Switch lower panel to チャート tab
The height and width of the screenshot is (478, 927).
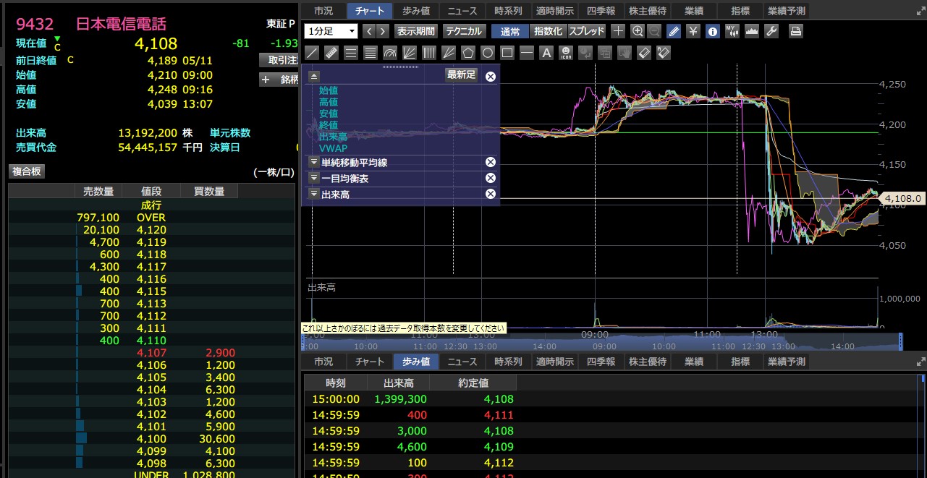pyautogui.click(x=370, y=362)
